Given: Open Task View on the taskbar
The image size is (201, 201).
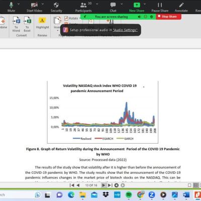Looking at the screenshot, I should tap(47, 195).
